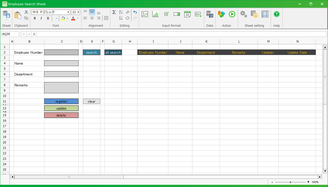Viewport: 328px width, 187px height.
Task: Insert checkbox input format
Action: click(x=166, y=14)
